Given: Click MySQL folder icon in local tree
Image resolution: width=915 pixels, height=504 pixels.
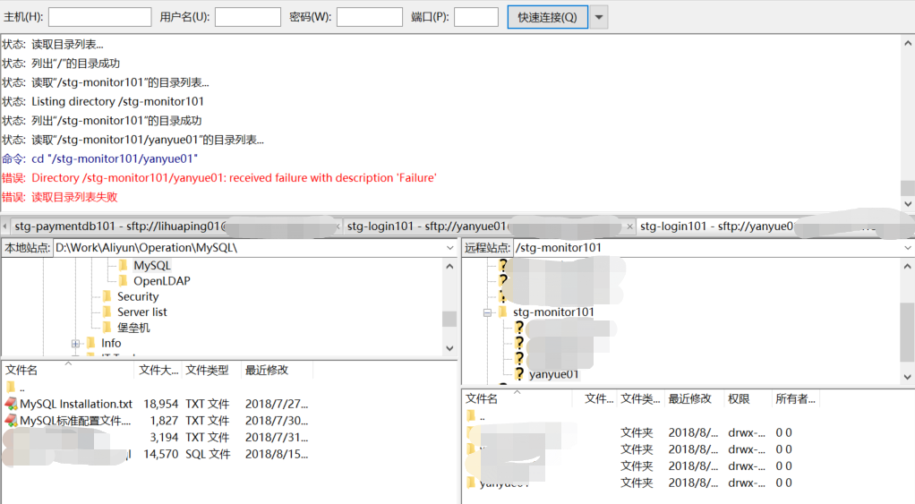Looking at the screenshot, I should click(124, 265).
